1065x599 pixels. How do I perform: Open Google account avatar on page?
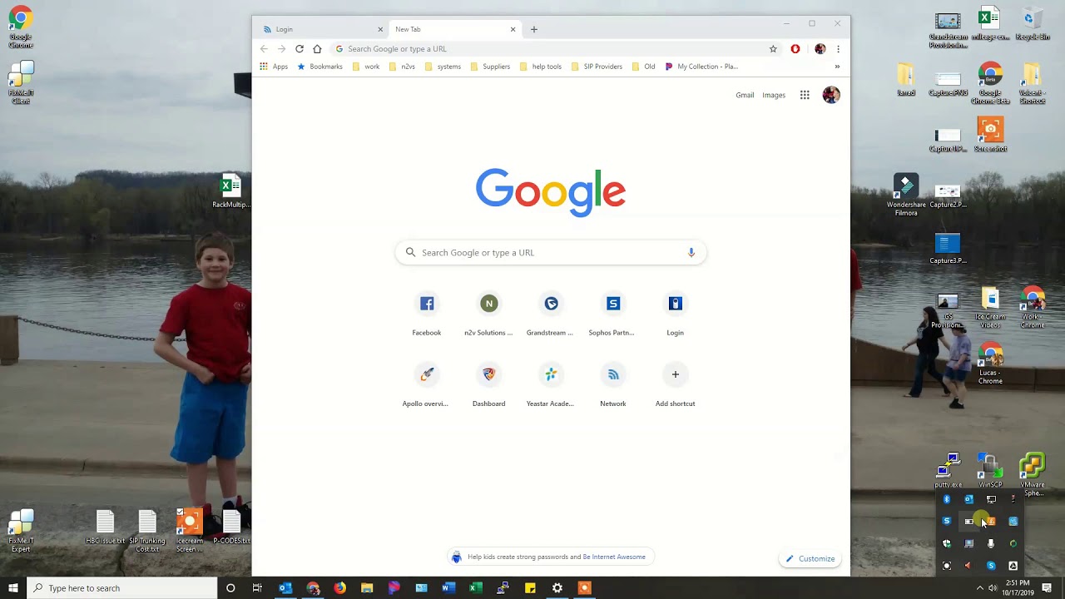click(831, 95)
